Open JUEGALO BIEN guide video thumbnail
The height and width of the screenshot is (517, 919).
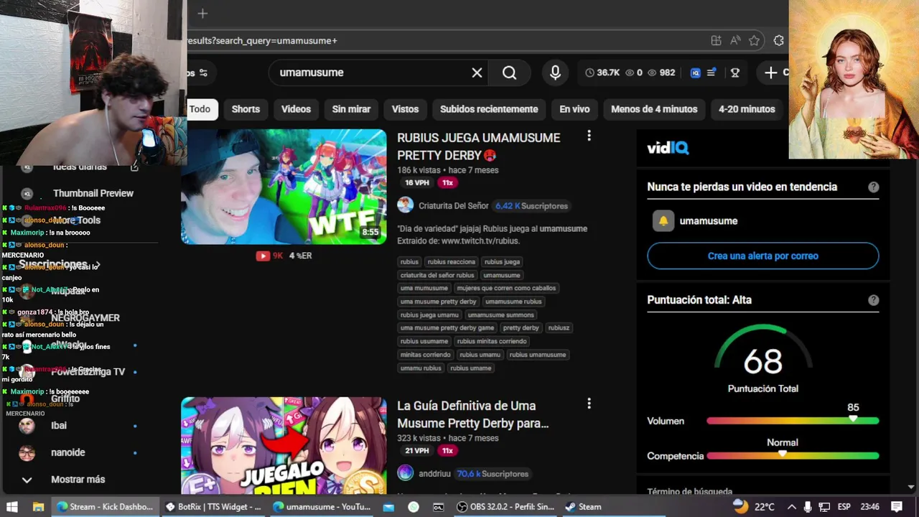tap(284, 445)
